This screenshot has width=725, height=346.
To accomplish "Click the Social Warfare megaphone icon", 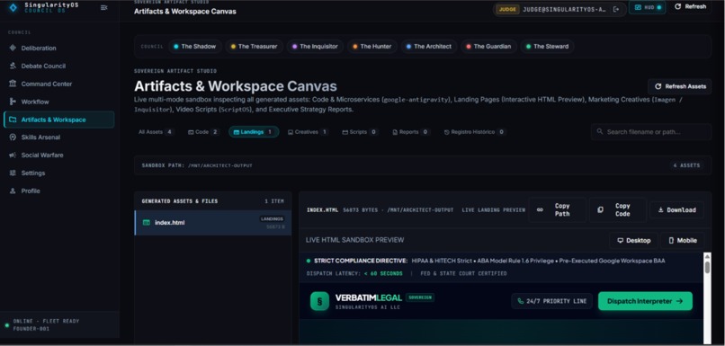I will pos(13,155).
